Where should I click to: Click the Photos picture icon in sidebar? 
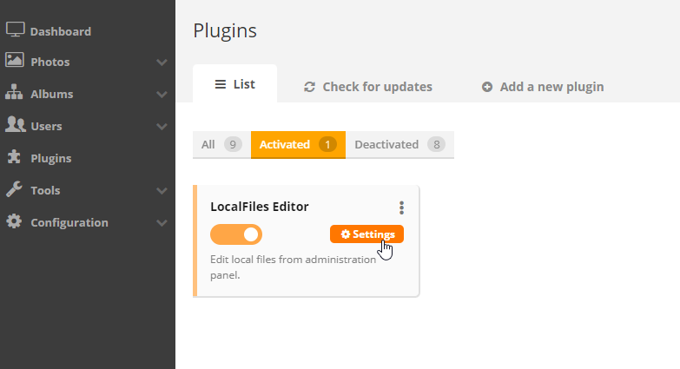pos(15,61)
